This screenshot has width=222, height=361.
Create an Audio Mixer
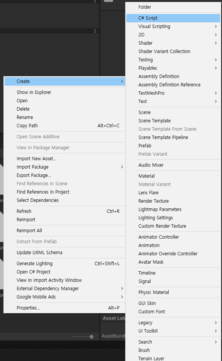(173, 165)
